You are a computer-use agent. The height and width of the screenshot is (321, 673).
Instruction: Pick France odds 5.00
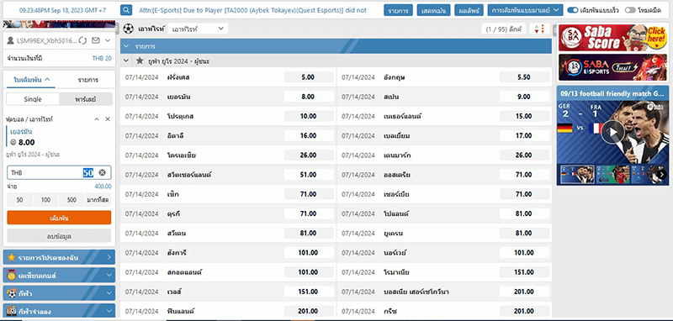(308, 77)
